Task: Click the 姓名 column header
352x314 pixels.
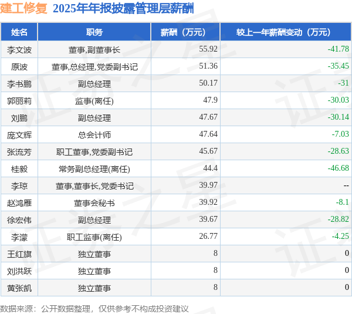Action: (x=19, y=32)
